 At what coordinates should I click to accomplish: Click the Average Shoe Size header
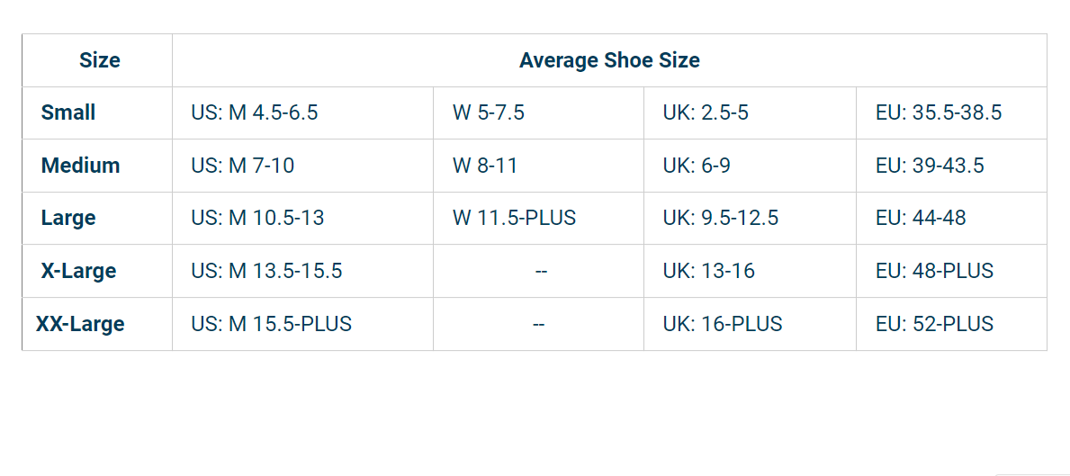click(609, 61)
